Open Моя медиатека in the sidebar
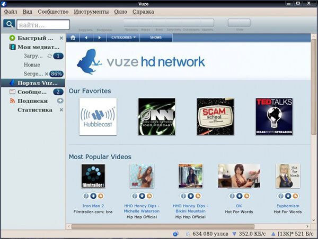Image resolution: width=318 pixels, height=239 pixels. tap(34, 47)
